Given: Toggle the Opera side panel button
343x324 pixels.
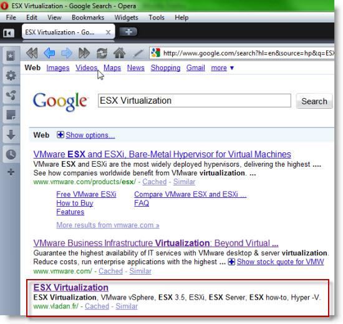Looking at the screenshot, I should tap(9, 33).
